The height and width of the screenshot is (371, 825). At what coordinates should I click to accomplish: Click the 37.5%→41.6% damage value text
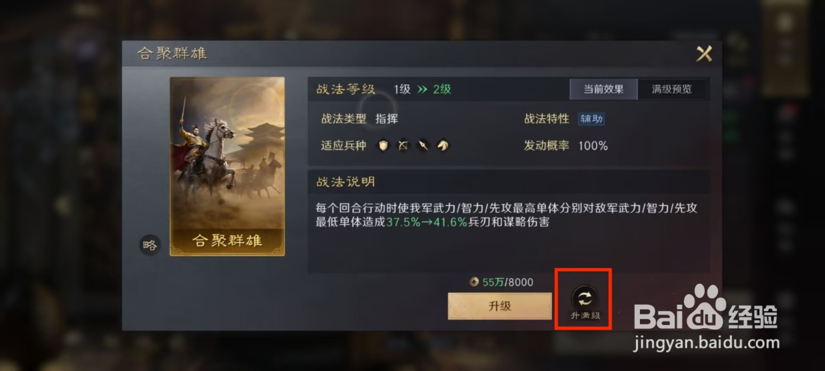click(426, 222)
